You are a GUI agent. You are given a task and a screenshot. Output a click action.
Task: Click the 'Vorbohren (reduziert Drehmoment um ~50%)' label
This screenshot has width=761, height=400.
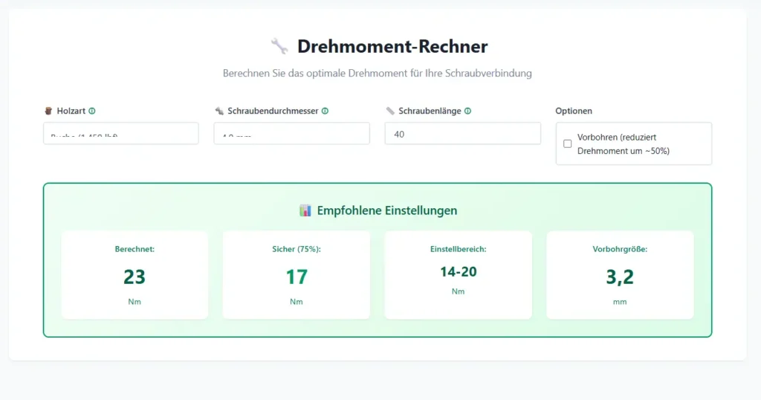pyautogui.click(x=624, y=143)
